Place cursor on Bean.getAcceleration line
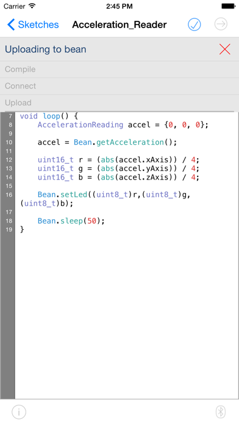 [x=107, y=142]
